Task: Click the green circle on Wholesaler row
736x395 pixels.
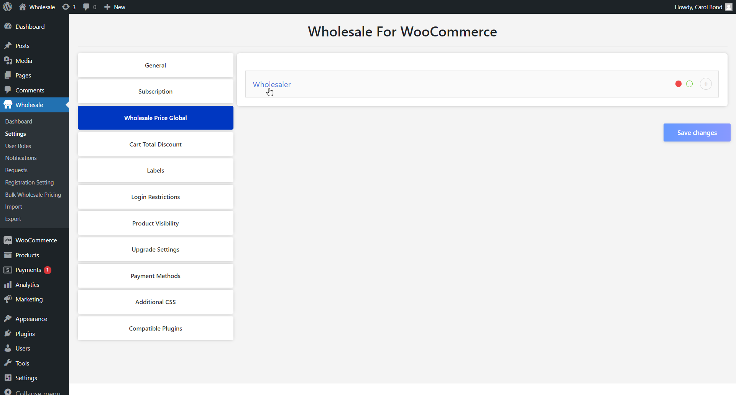Action: coord(690,84)
